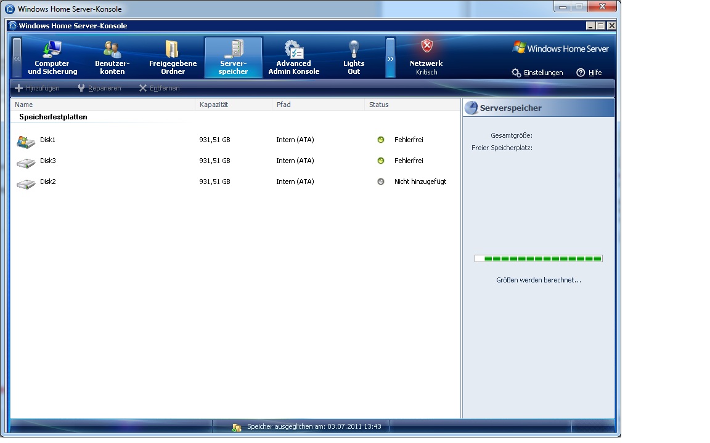Click Disk1's Fehlerfrei status text

point(409,140)
